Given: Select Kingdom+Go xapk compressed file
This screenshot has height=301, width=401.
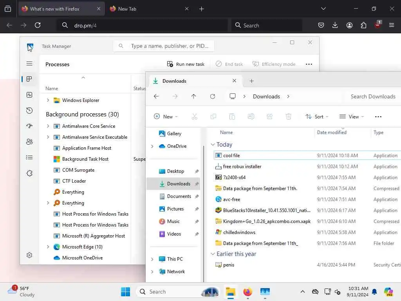Looking at the screenshot, I should tap(307, 221).
